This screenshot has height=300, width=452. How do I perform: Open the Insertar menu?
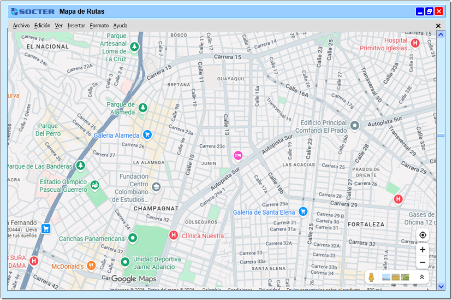coord(76,26)
